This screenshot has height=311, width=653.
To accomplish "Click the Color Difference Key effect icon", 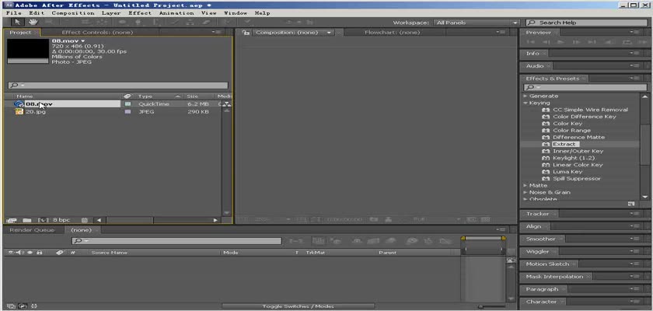I will 546,117.
